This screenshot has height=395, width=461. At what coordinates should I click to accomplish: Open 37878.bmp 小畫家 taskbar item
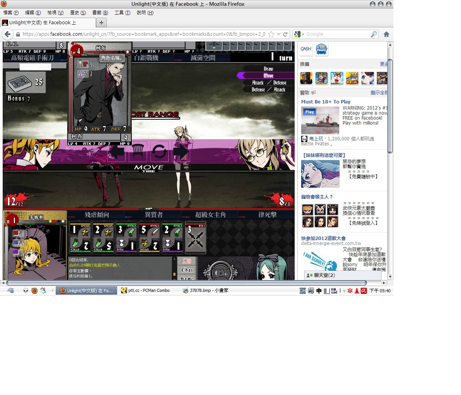(x=206, y=291)
